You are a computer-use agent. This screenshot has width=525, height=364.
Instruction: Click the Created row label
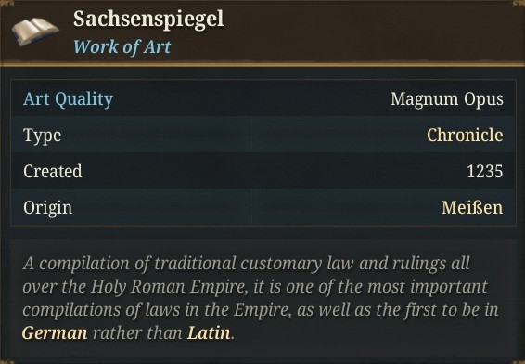53,171
